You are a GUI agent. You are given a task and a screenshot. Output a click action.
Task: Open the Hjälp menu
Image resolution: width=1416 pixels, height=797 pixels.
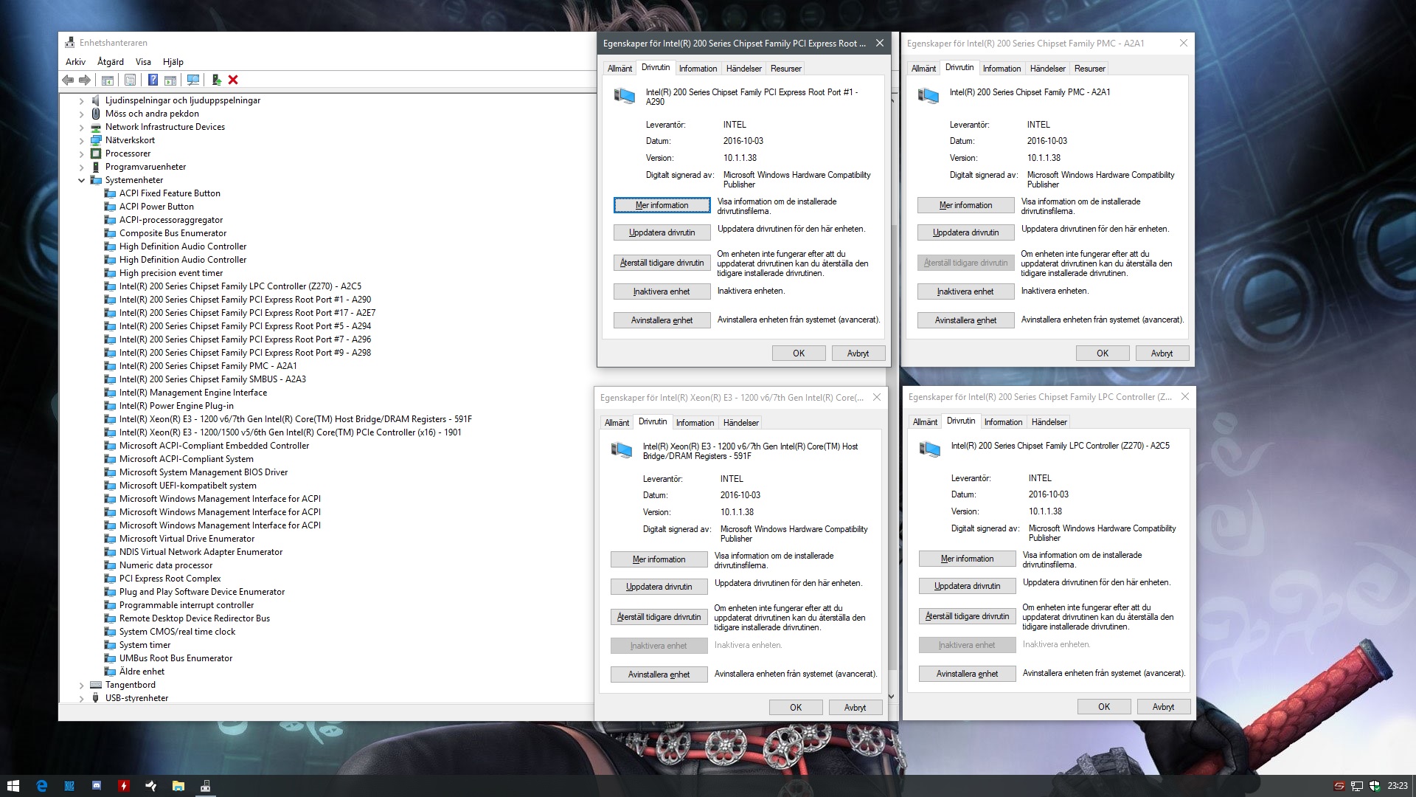pos(173,62)
